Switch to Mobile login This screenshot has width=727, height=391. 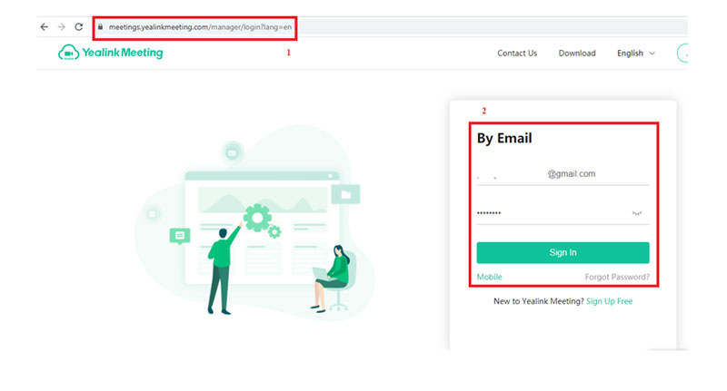pos(489,277)
